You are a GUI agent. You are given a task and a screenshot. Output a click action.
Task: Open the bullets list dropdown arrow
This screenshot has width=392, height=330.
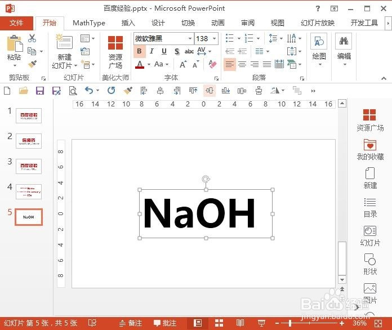[x=239, y=38]
